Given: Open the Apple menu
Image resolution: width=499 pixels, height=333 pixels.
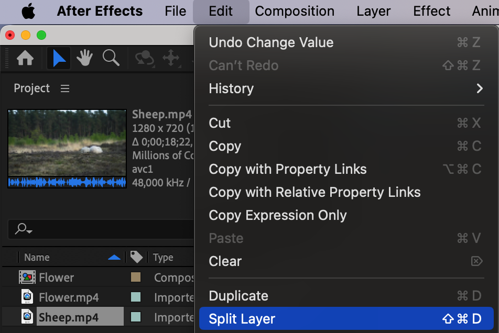Looking at the screenshot, I should click(28, 11).
